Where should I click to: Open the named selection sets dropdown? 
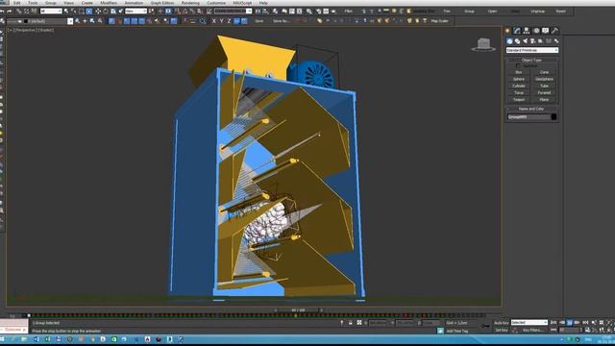click(x=233, y=12)
